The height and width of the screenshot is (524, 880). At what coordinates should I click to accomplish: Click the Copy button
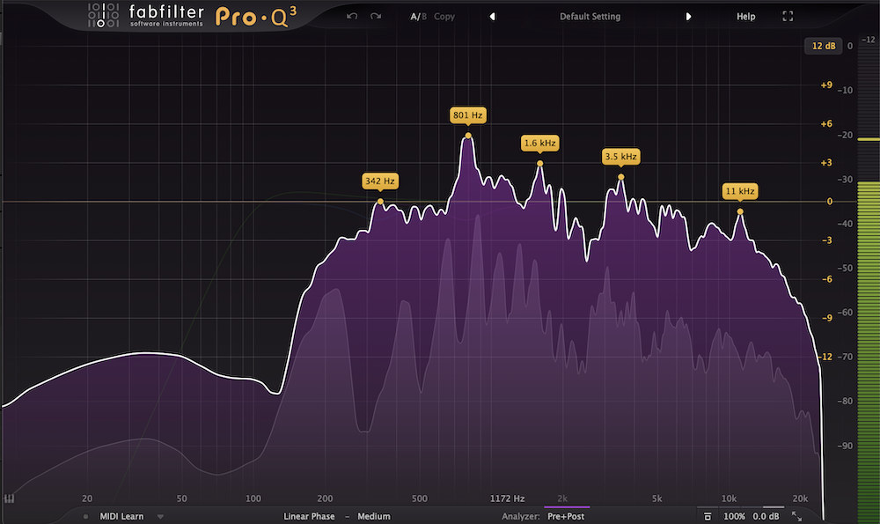444,17
